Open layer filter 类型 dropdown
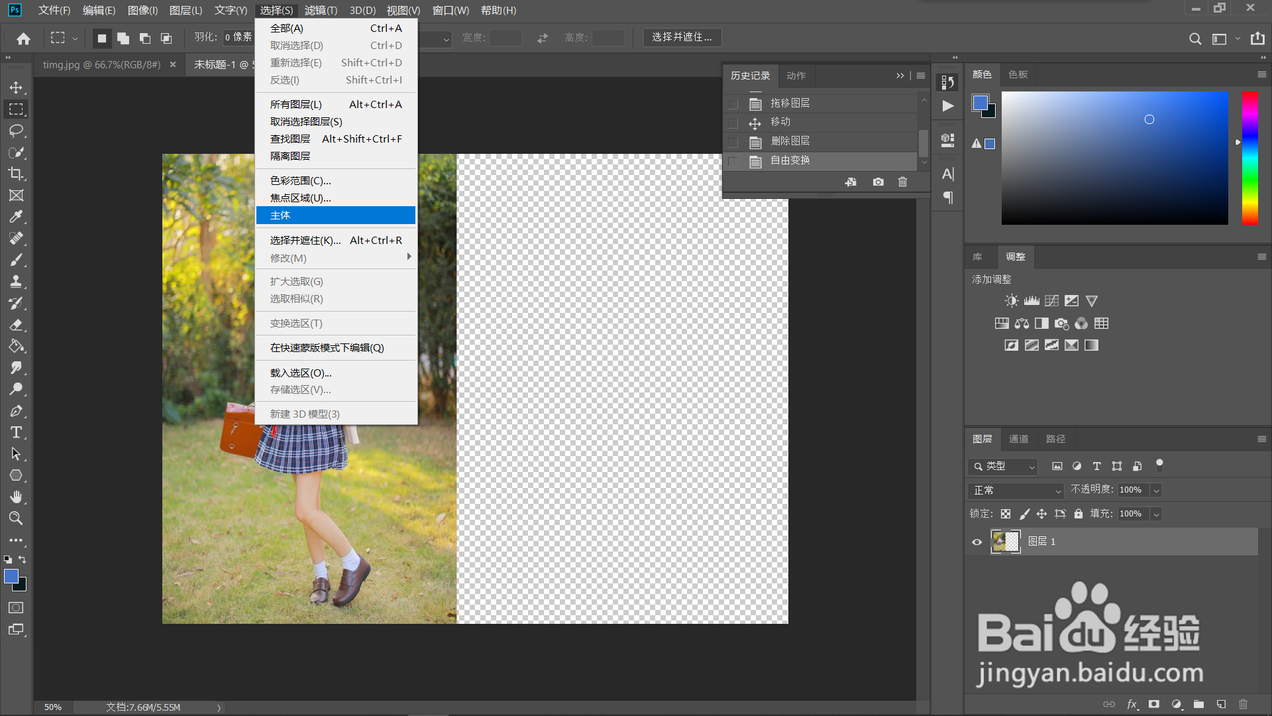1272x716 pixels. point(1003,467)
